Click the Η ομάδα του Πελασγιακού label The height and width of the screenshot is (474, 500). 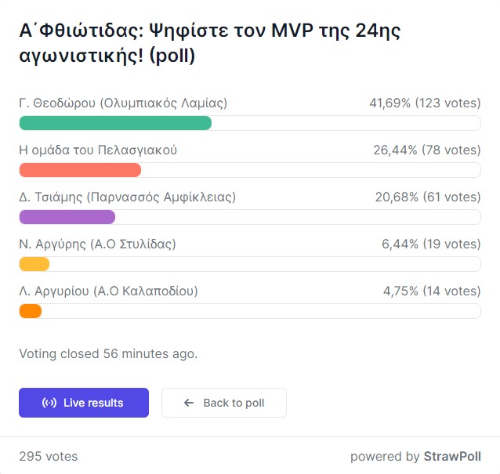[x=98, y=150]
